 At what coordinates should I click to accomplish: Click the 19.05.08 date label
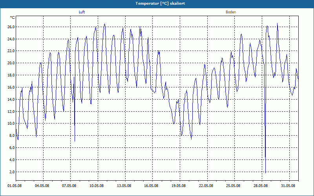click(179, 186)
